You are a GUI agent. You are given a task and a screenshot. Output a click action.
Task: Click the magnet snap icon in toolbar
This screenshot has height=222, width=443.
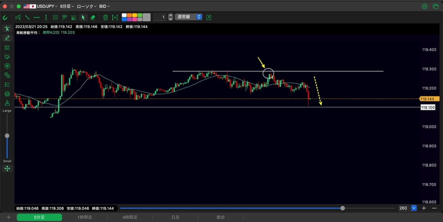(x=5, y=17)
